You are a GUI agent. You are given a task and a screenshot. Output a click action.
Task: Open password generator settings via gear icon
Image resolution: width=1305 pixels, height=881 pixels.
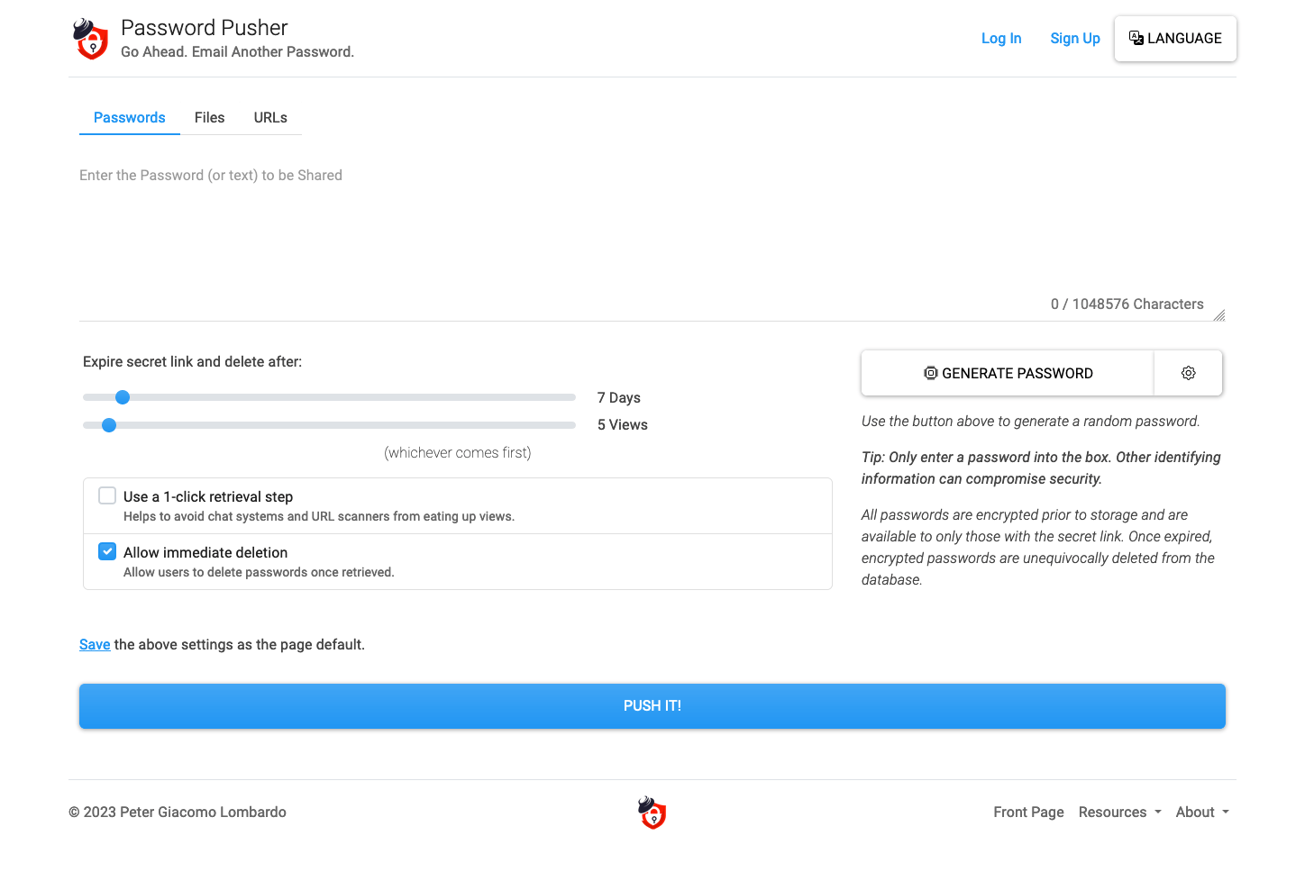pyautogui.click(x=1188, y=373)
